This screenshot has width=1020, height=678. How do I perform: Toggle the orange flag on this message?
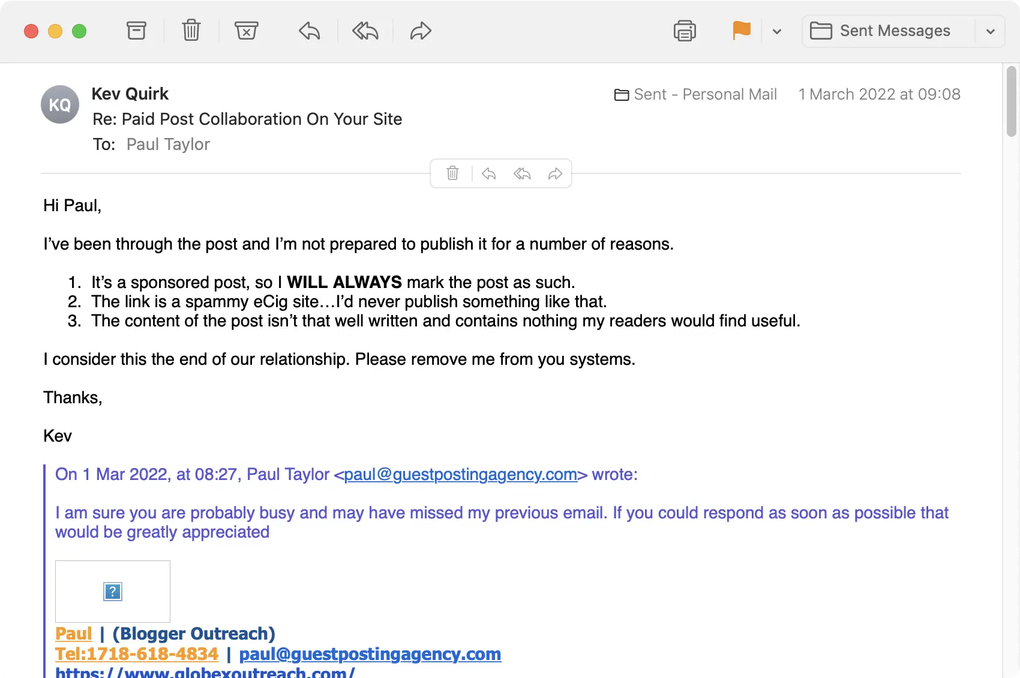pyautogui.click(x=742, y=31)
